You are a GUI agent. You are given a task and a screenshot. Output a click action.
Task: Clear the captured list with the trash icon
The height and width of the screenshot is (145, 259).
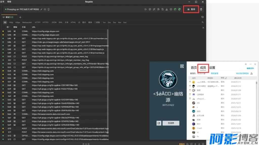pyautogui.click(x=201, y=9)
